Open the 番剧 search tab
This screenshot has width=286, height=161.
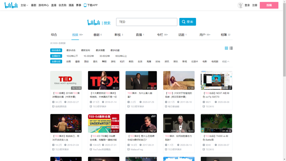[x=97, y=35]
